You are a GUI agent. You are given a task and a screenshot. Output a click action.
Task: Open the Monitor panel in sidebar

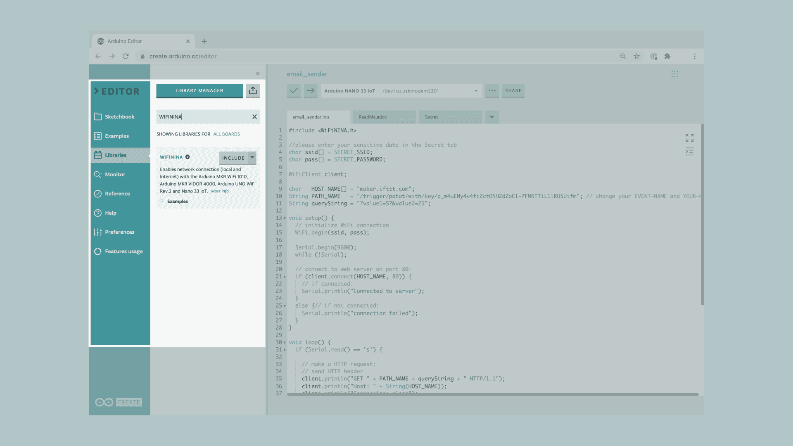115,174
